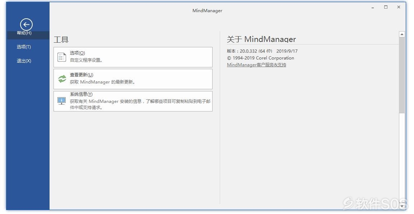Click version text 20.0.332
This screenshot has width=414, height=214.
(x=248, y=51)
